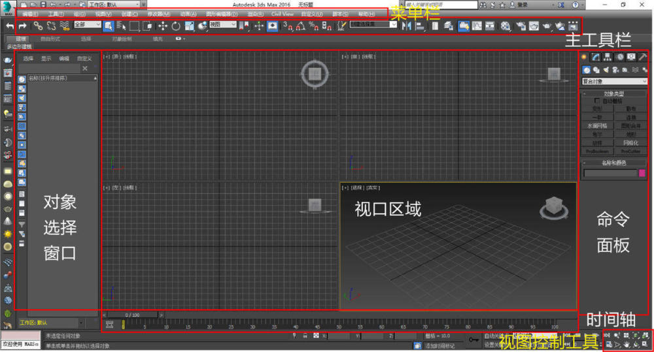
Task: Open quick access toolbar customize arrow
Action: [x=143, y=5]
